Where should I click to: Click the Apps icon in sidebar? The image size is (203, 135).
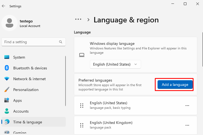point(7,100)
